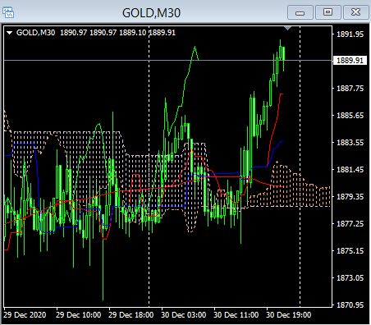This screenshot has width=371, height=325.
Task: Click the OHLC values 1890.97 header text
Action: coord(117,33)
